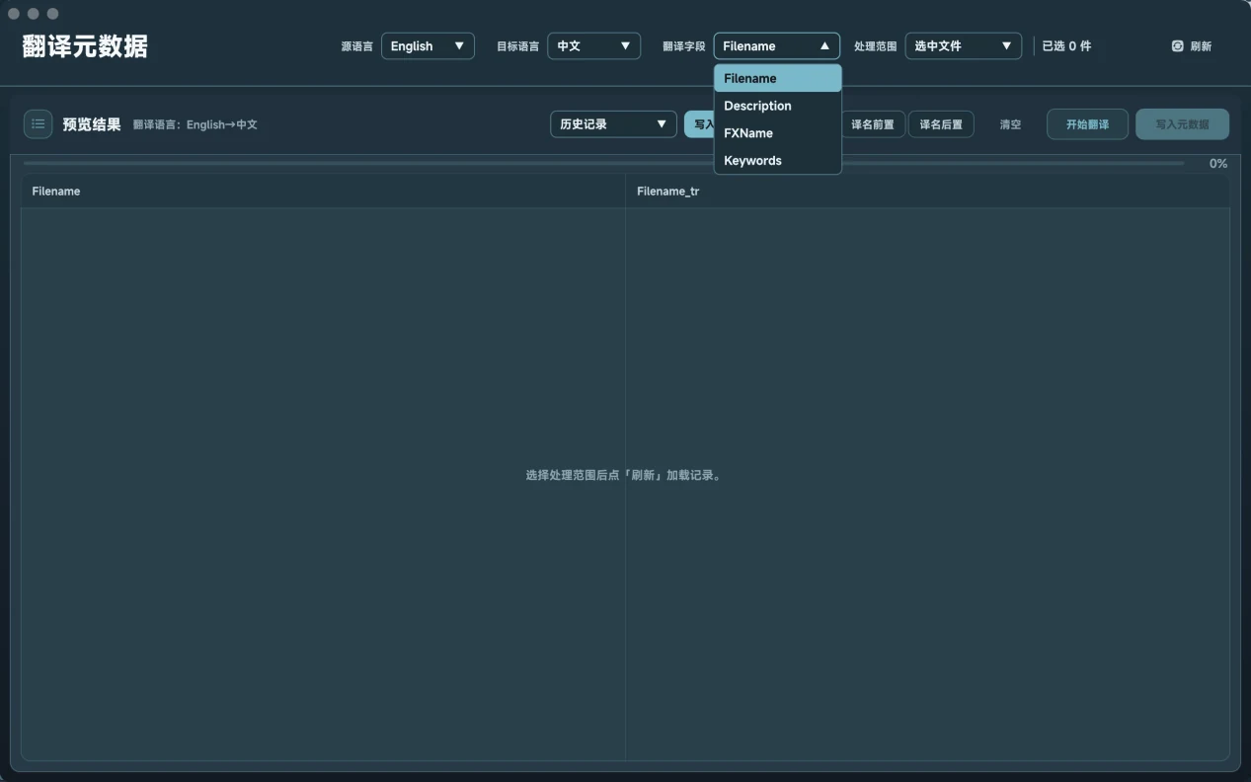Click the 翻译语言：English→中文 label
This screenshot has width=1251, height=782.
pos(195,125)
